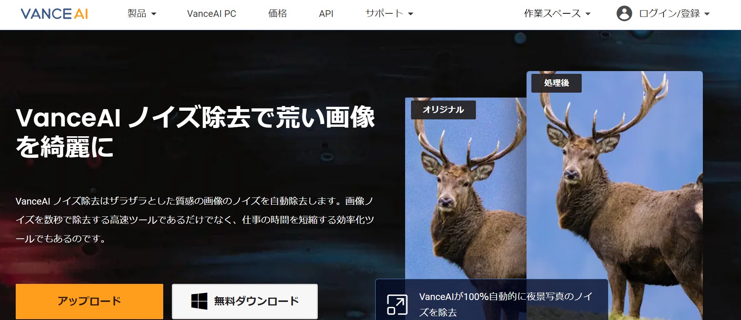Viewport: 741px width, 320px height.
Task: Click the 製品 menu label
Action: (137, 14)
